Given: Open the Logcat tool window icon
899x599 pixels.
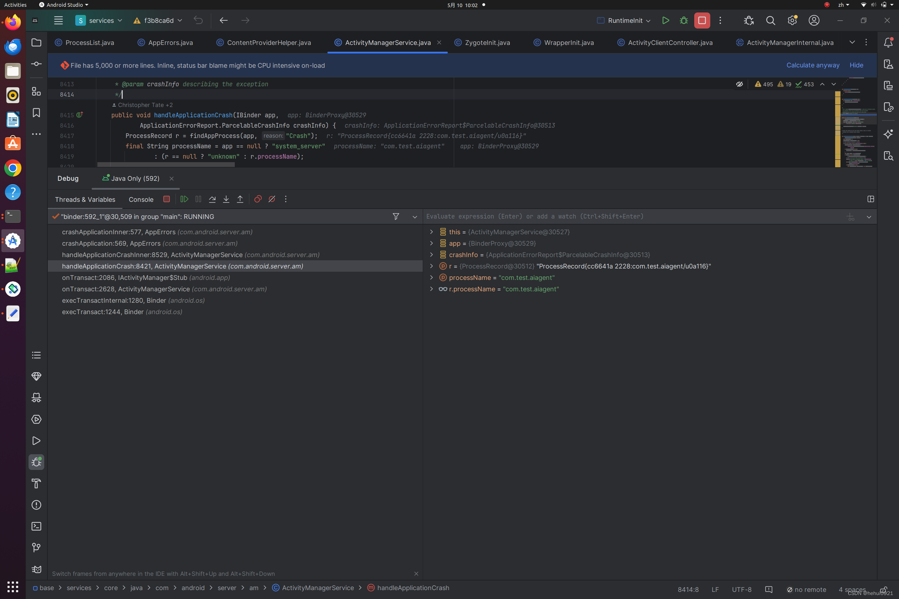Looking at the screenshot, I should point(36,569).
